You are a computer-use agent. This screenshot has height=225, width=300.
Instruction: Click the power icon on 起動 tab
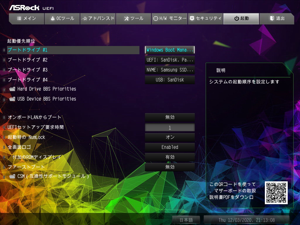pos(237,18)
